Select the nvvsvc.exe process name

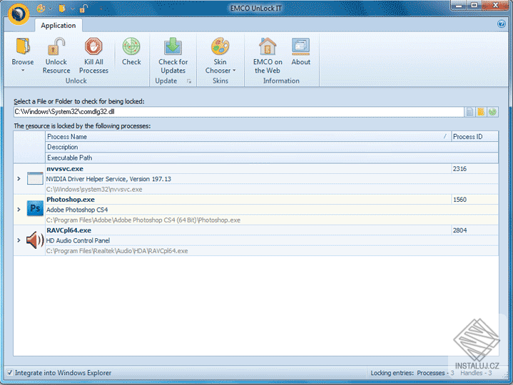(x=65, y=169)
